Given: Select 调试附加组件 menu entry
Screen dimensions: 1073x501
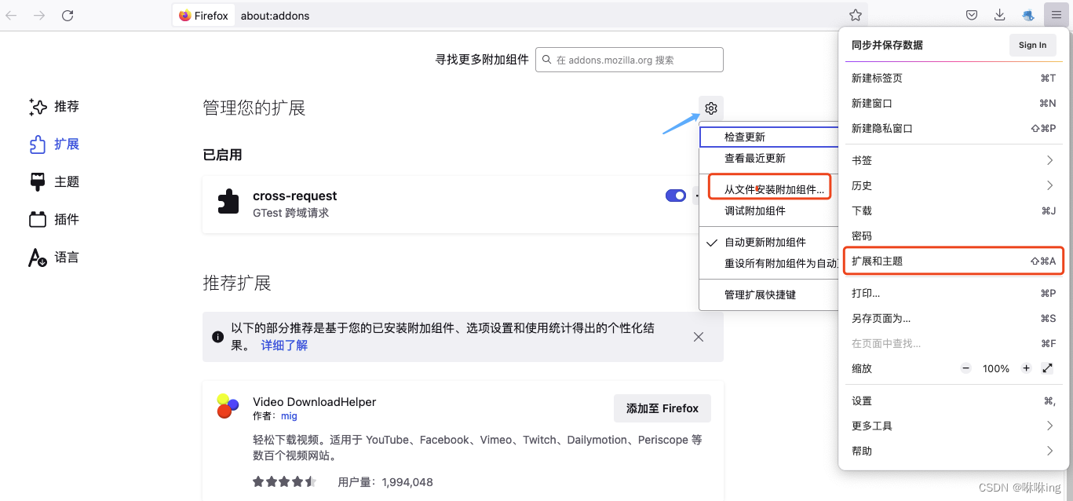Looking at the screenshot, I should [769, 210].
